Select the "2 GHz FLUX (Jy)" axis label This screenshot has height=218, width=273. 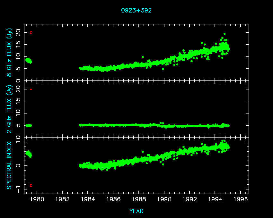pos(10,109)
